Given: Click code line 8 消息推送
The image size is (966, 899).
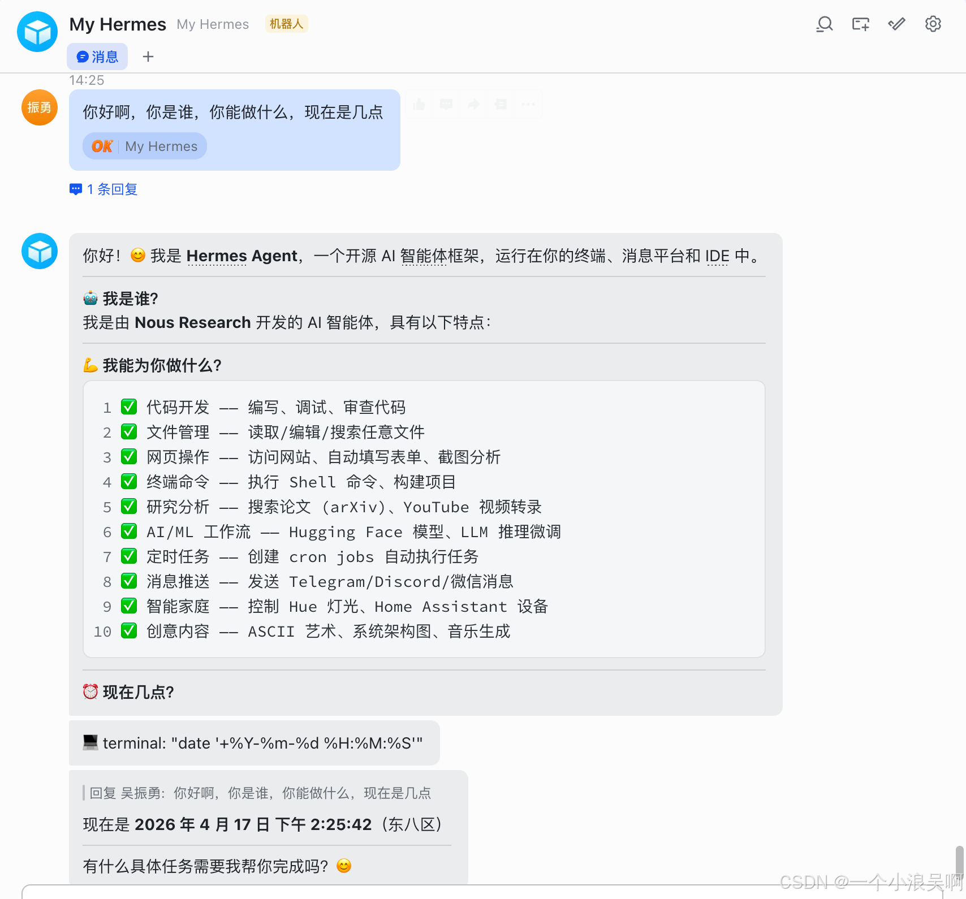Looking at the screenshot, I should [x=330, y=581].
